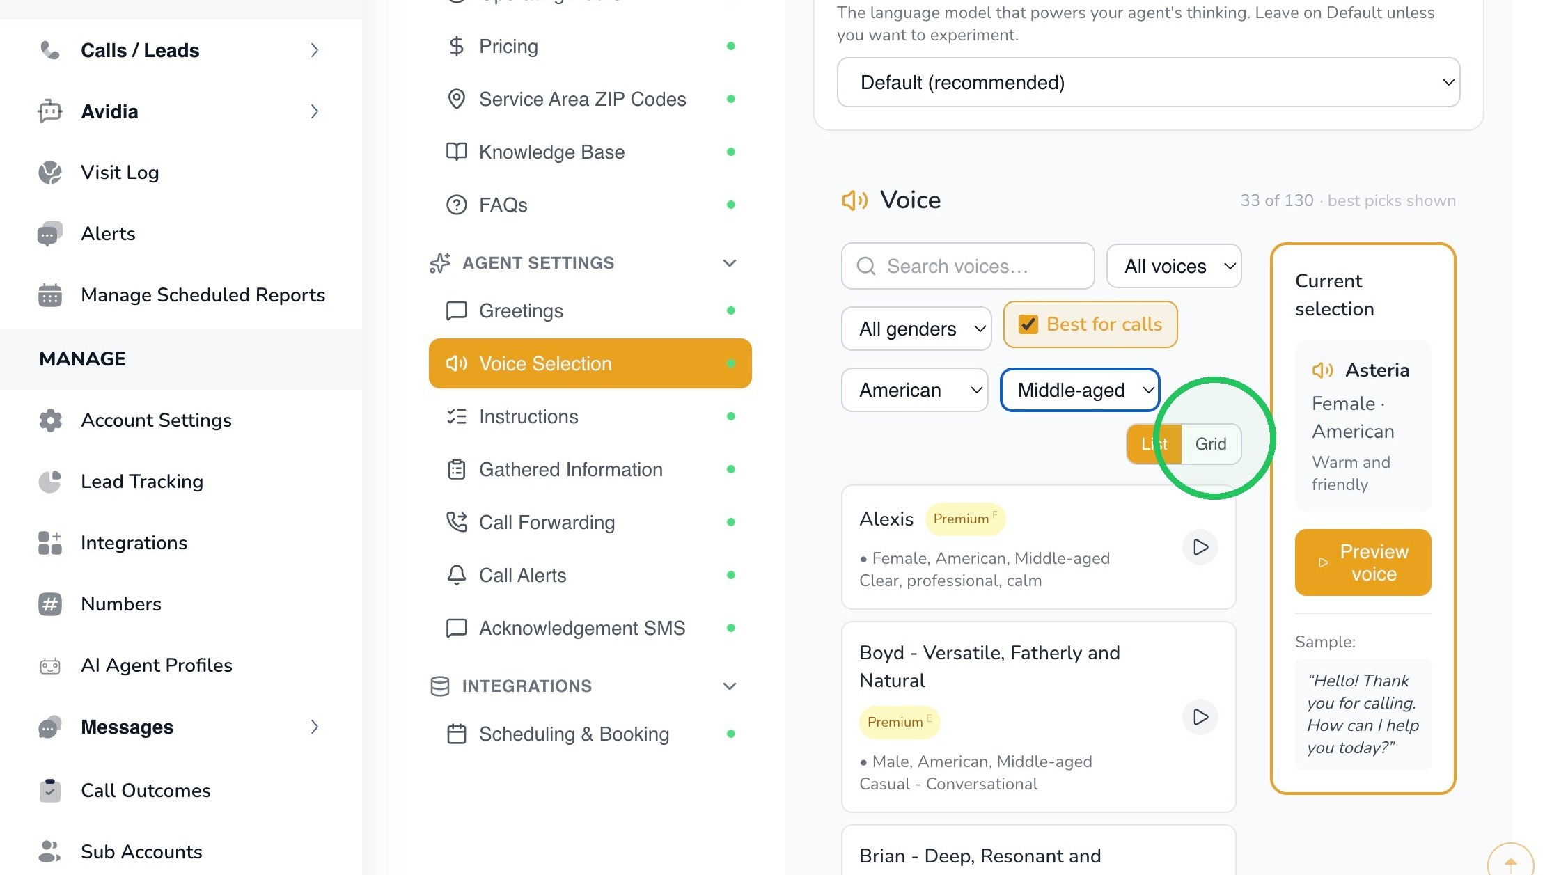The width and height of the screenshot is (1568, 875).
Task: Open Scheduling & Booking page
Action: pyautogui.click(x=590, y=734)
